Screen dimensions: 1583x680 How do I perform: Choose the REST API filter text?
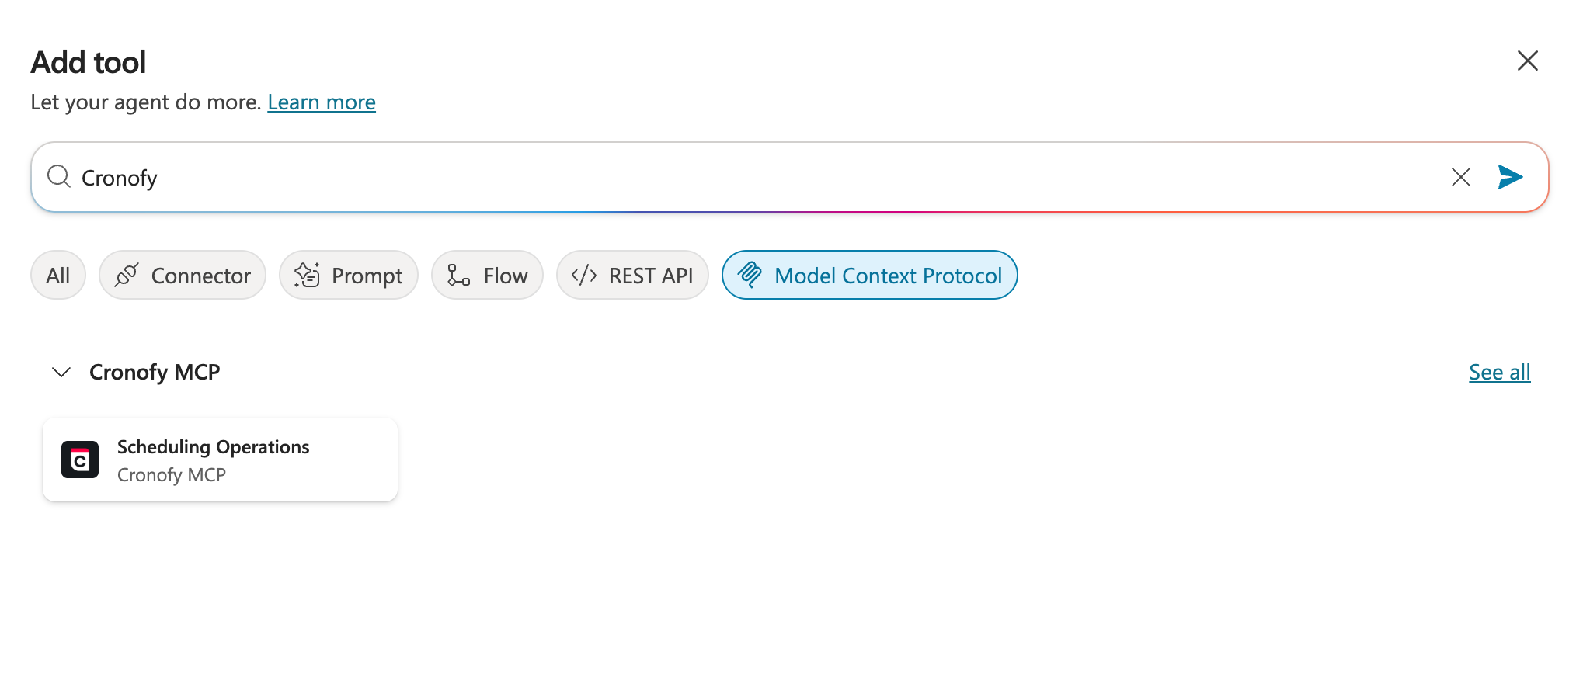pos(650,276)
